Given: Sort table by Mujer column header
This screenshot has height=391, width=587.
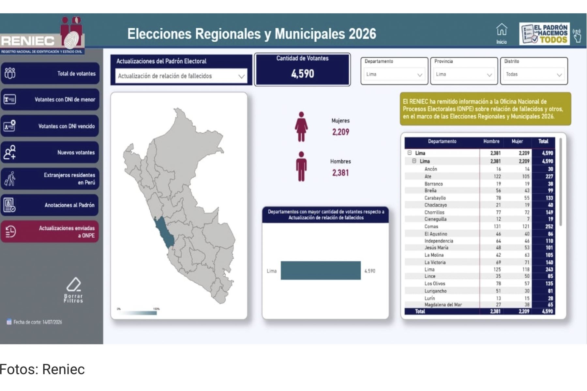Looking at the screenshot, I should click(x=517, y=141).
